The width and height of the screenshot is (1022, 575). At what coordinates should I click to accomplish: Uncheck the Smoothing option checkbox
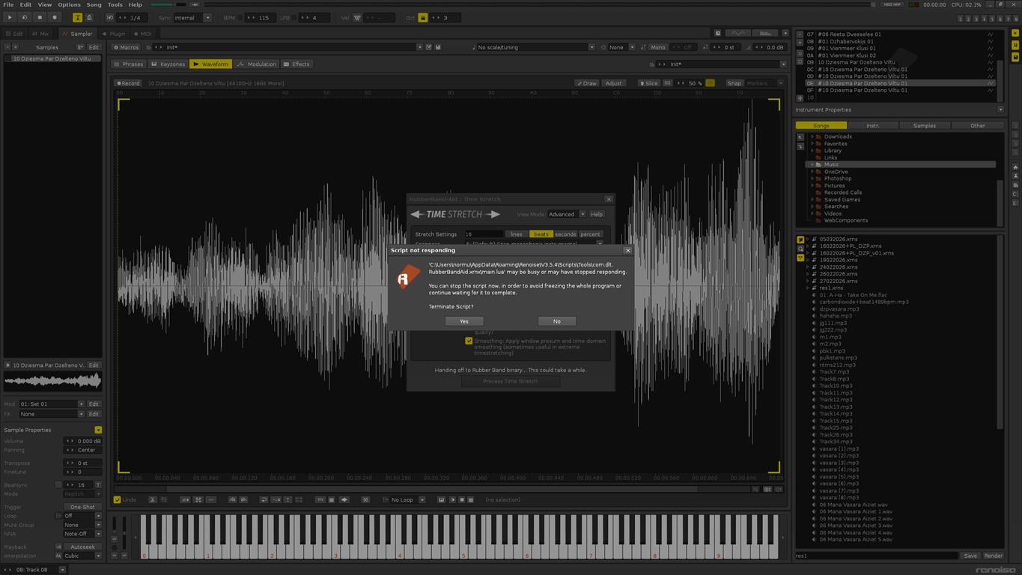pos(469,341)
